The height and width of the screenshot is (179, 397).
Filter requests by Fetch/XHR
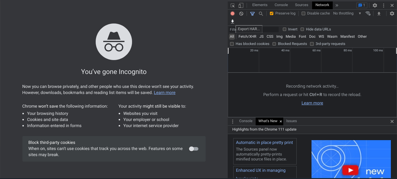click(248, 37)
